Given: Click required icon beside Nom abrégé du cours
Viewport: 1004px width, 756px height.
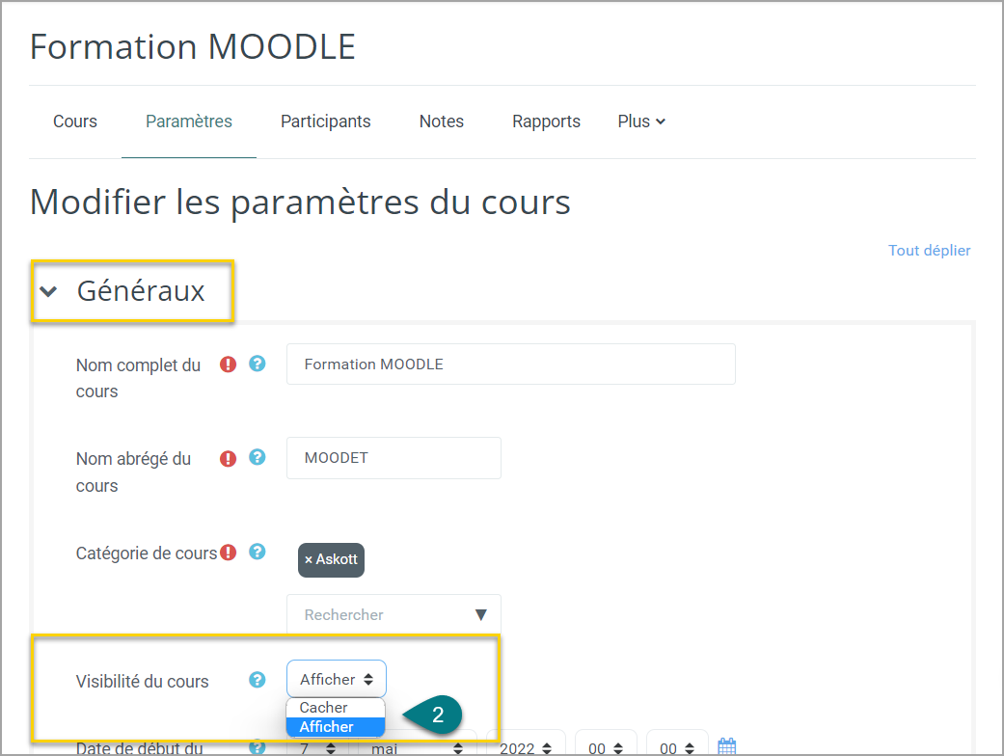Looking at the screenshot, I should click(228, 458).
